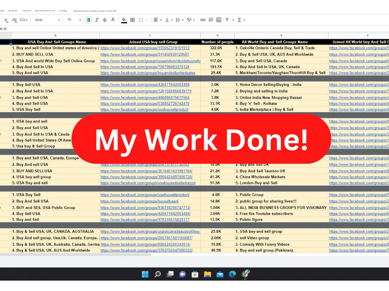This screenshot has width=389, height=291.
Task: Click the functions sigma icon
Action: (x=239, y=20)
